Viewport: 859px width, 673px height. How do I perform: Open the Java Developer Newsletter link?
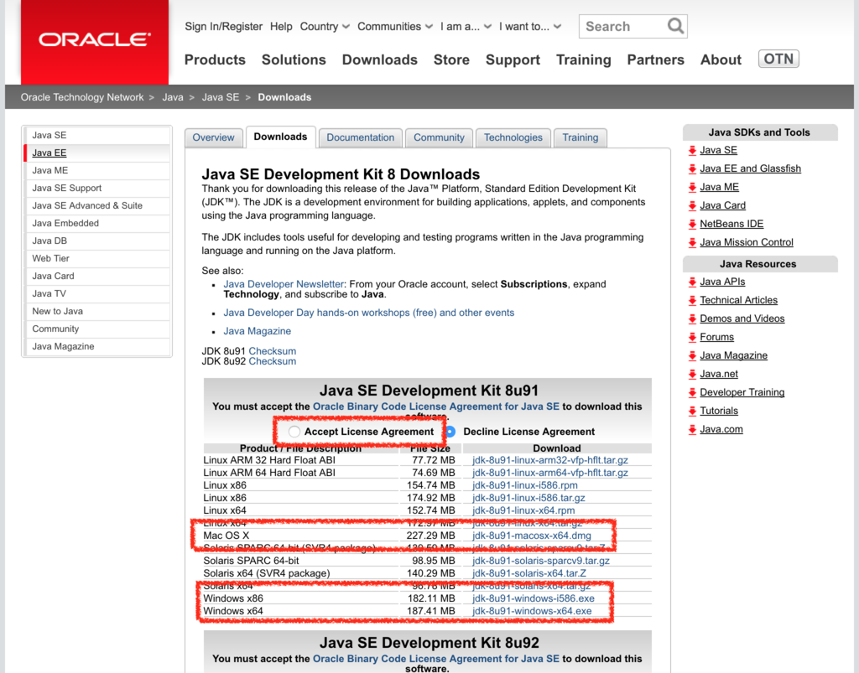(284, 284)
